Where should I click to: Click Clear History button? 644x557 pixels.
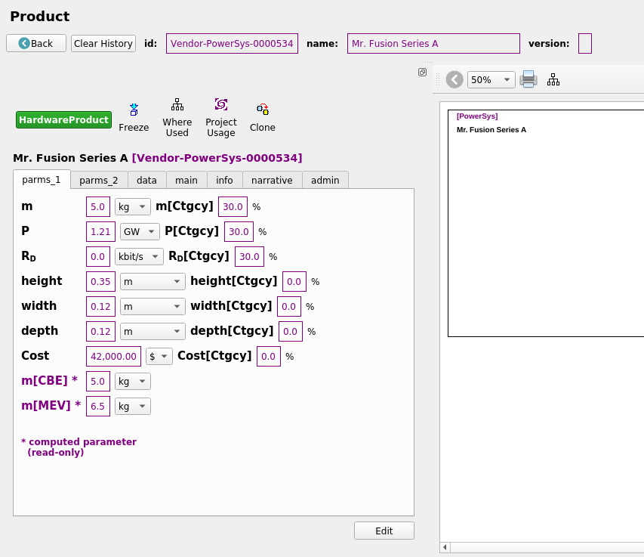click(103, 43)
